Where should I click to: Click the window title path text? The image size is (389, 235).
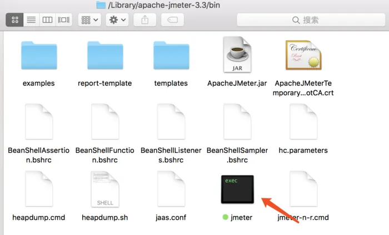[164, 5]
